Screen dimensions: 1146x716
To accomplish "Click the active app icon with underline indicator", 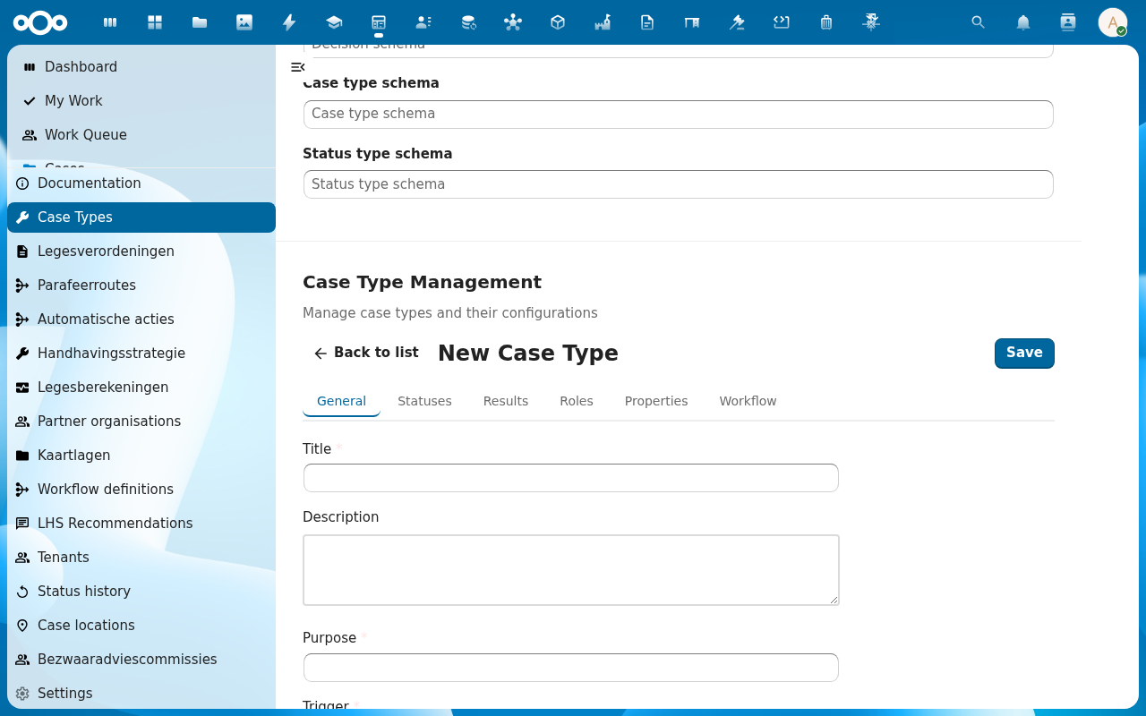I will click(x=379, y=22).
